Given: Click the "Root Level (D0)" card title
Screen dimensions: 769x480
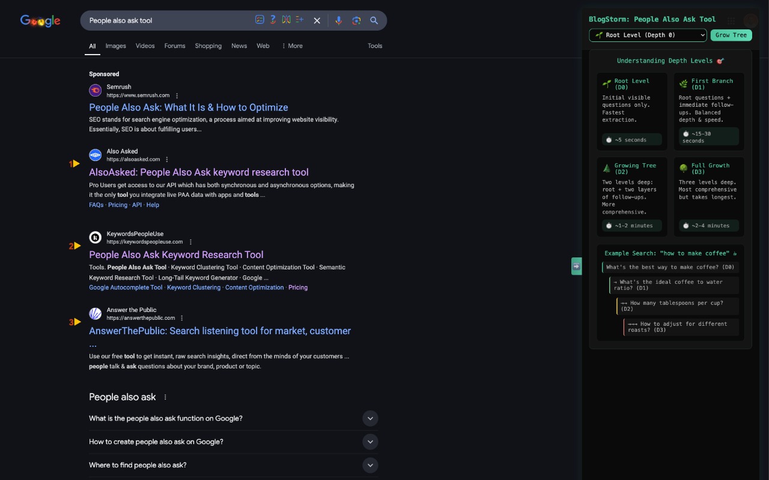Looking at the screenshot, I should (x=631, y=84).
